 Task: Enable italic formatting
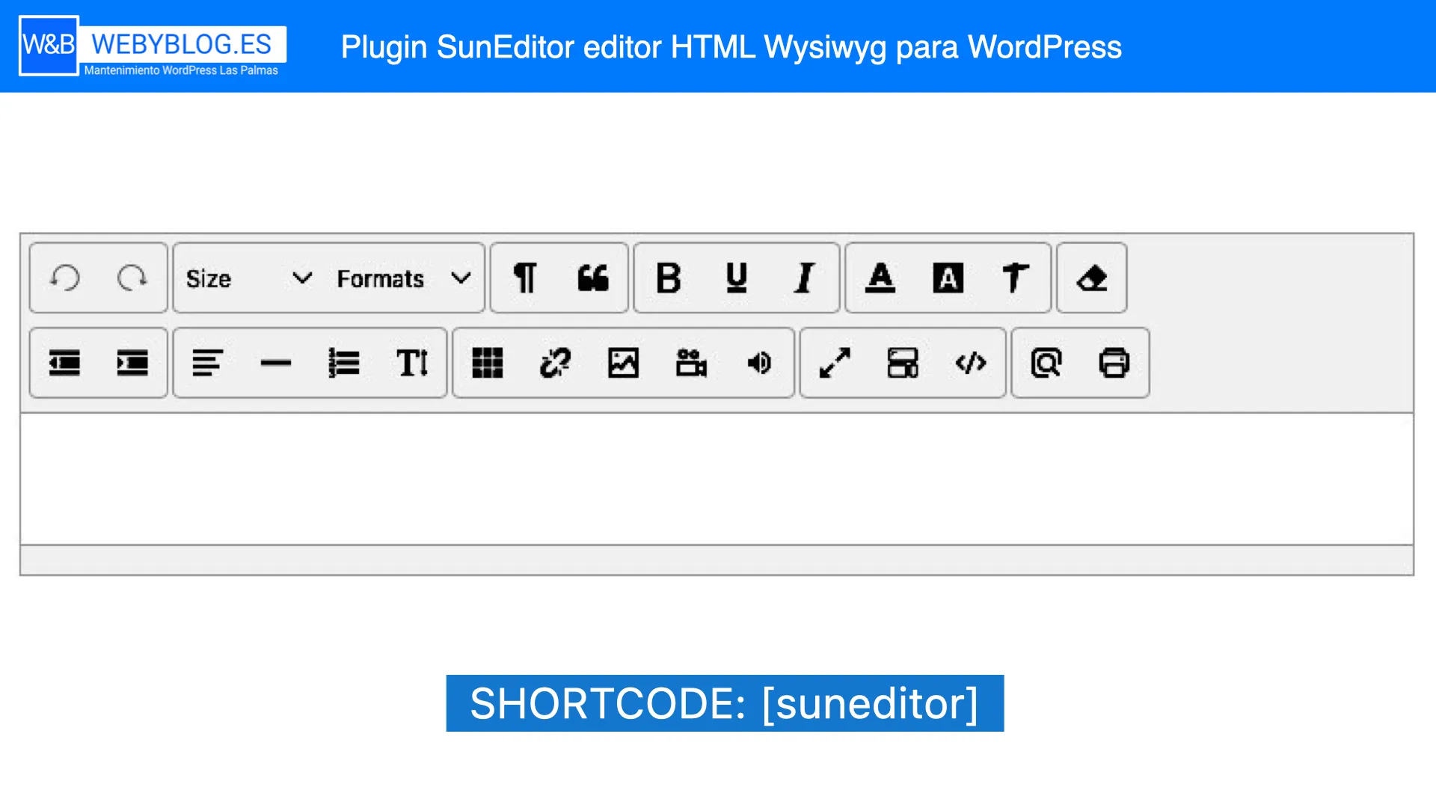click(804, 278)
